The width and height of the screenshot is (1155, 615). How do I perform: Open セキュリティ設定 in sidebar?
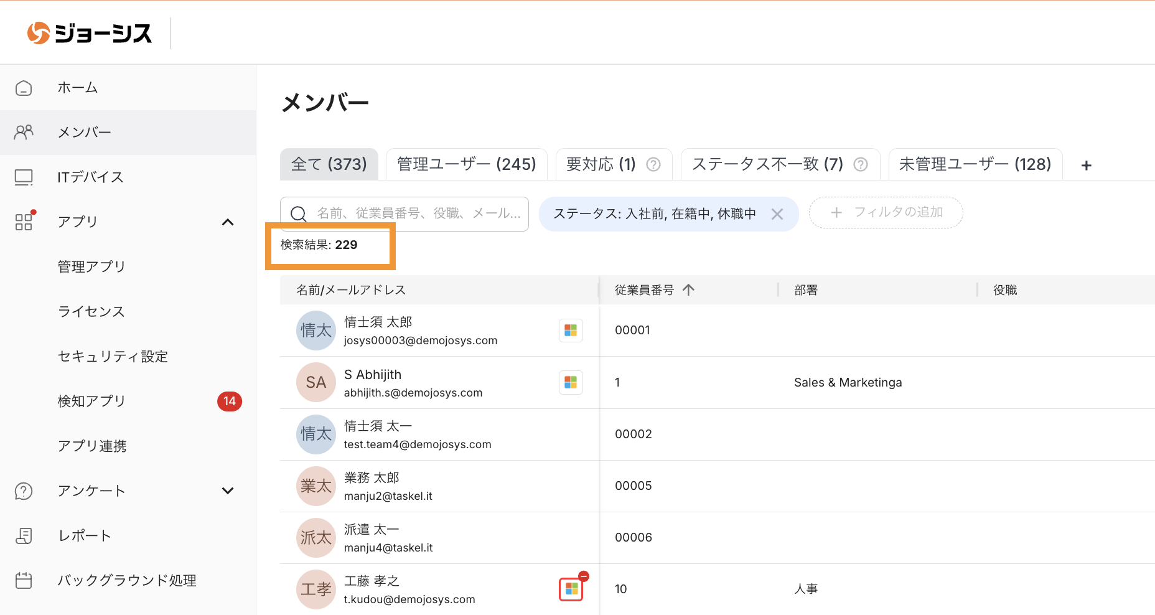[113, 357]
